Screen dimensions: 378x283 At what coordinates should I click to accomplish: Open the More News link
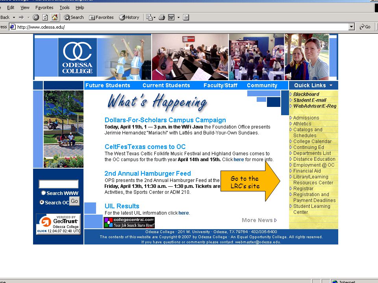259,220
